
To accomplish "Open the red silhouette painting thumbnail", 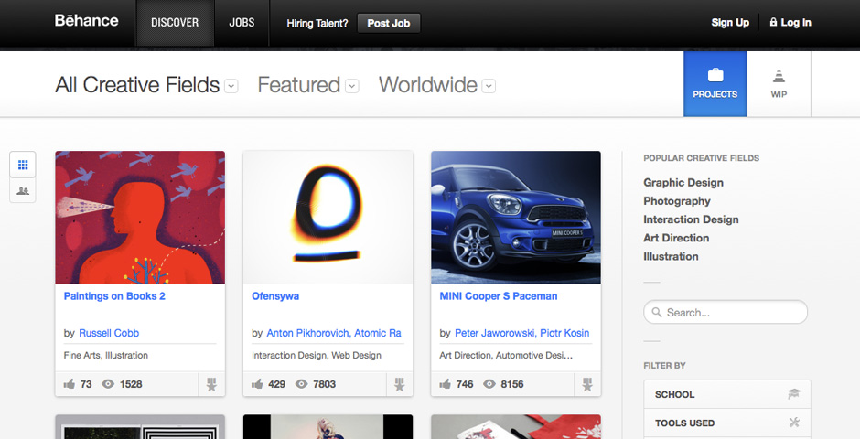I will tap(140, 218).
